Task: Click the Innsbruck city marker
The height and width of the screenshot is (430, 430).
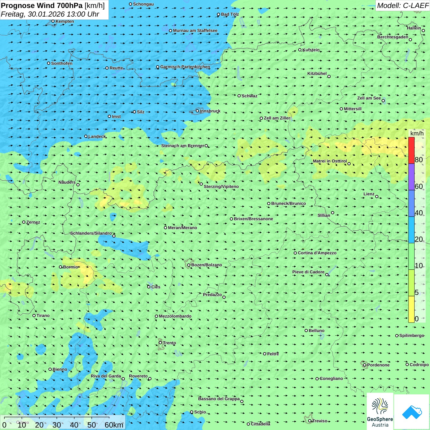Action: point(197,111)
